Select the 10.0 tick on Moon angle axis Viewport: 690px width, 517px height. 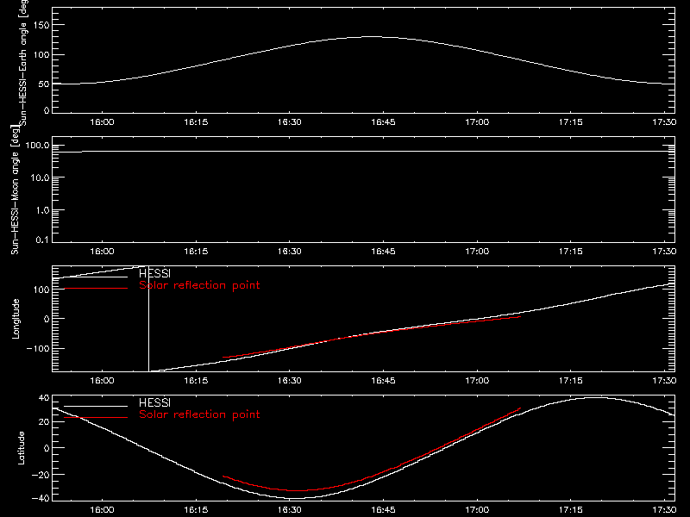(x=40, y=178)
